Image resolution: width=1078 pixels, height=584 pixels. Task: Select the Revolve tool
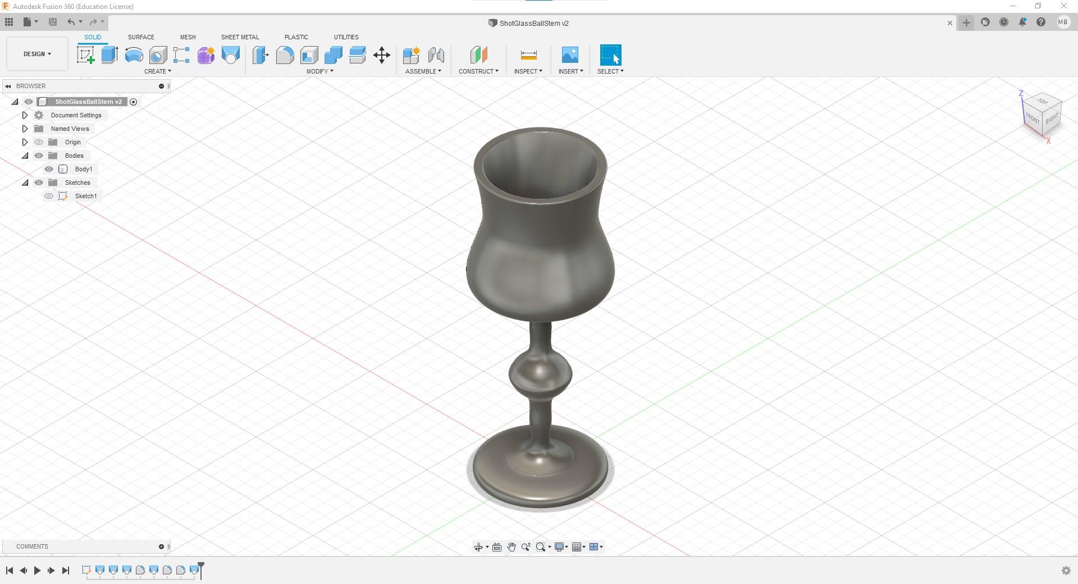click(x=134, y=55)
